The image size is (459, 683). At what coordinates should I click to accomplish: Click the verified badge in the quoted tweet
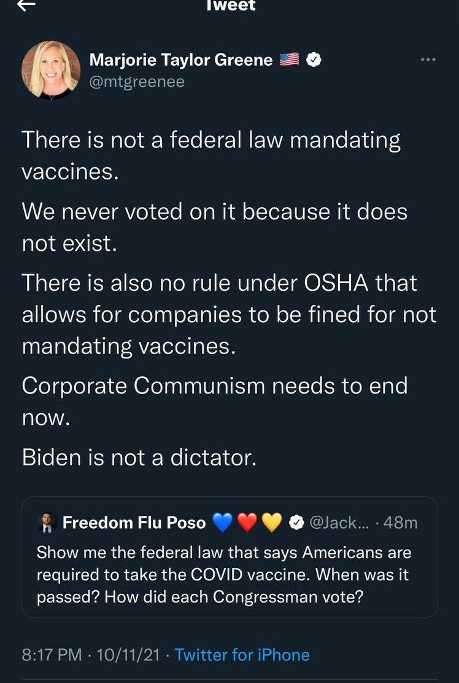click(296, 523)
